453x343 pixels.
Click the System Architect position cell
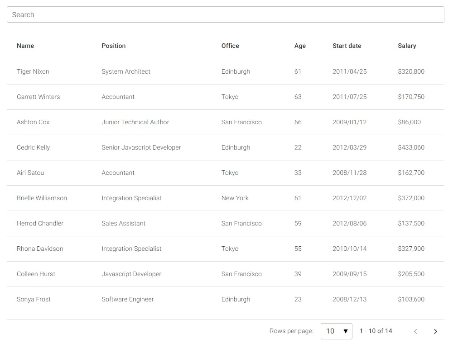point(126,71)
